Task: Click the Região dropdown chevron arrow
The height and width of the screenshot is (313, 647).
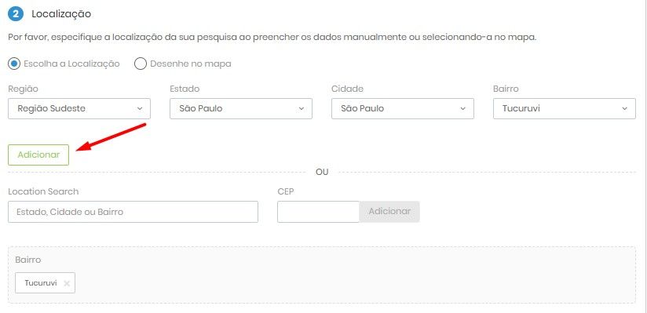Action: pos(140,108)
